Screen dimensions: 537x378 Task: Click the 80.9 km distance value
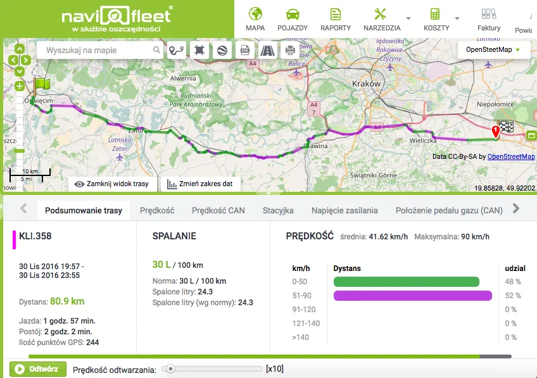(x=67, y=301)
